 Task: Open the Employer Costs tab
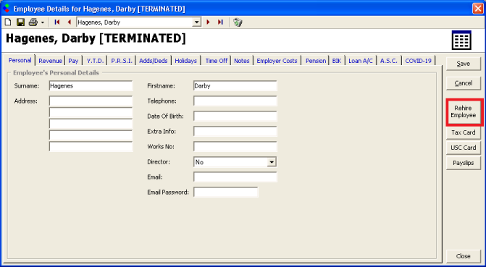click(x=277, y=61)
